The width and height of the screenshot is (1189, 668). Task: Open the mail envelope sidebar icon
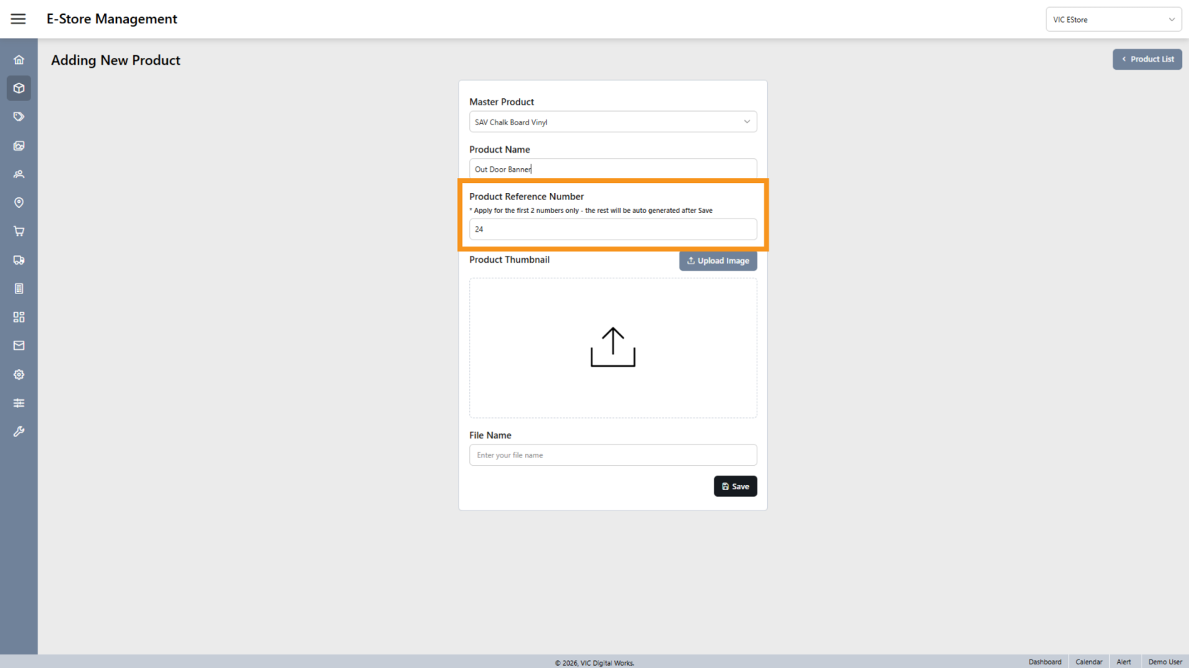pyautogui.click(x=19, y=346)
